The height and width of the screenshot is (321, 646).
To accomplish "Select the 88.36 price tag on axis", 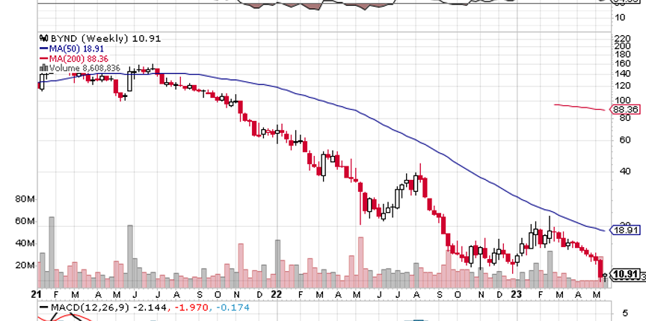I will point(626,110).
